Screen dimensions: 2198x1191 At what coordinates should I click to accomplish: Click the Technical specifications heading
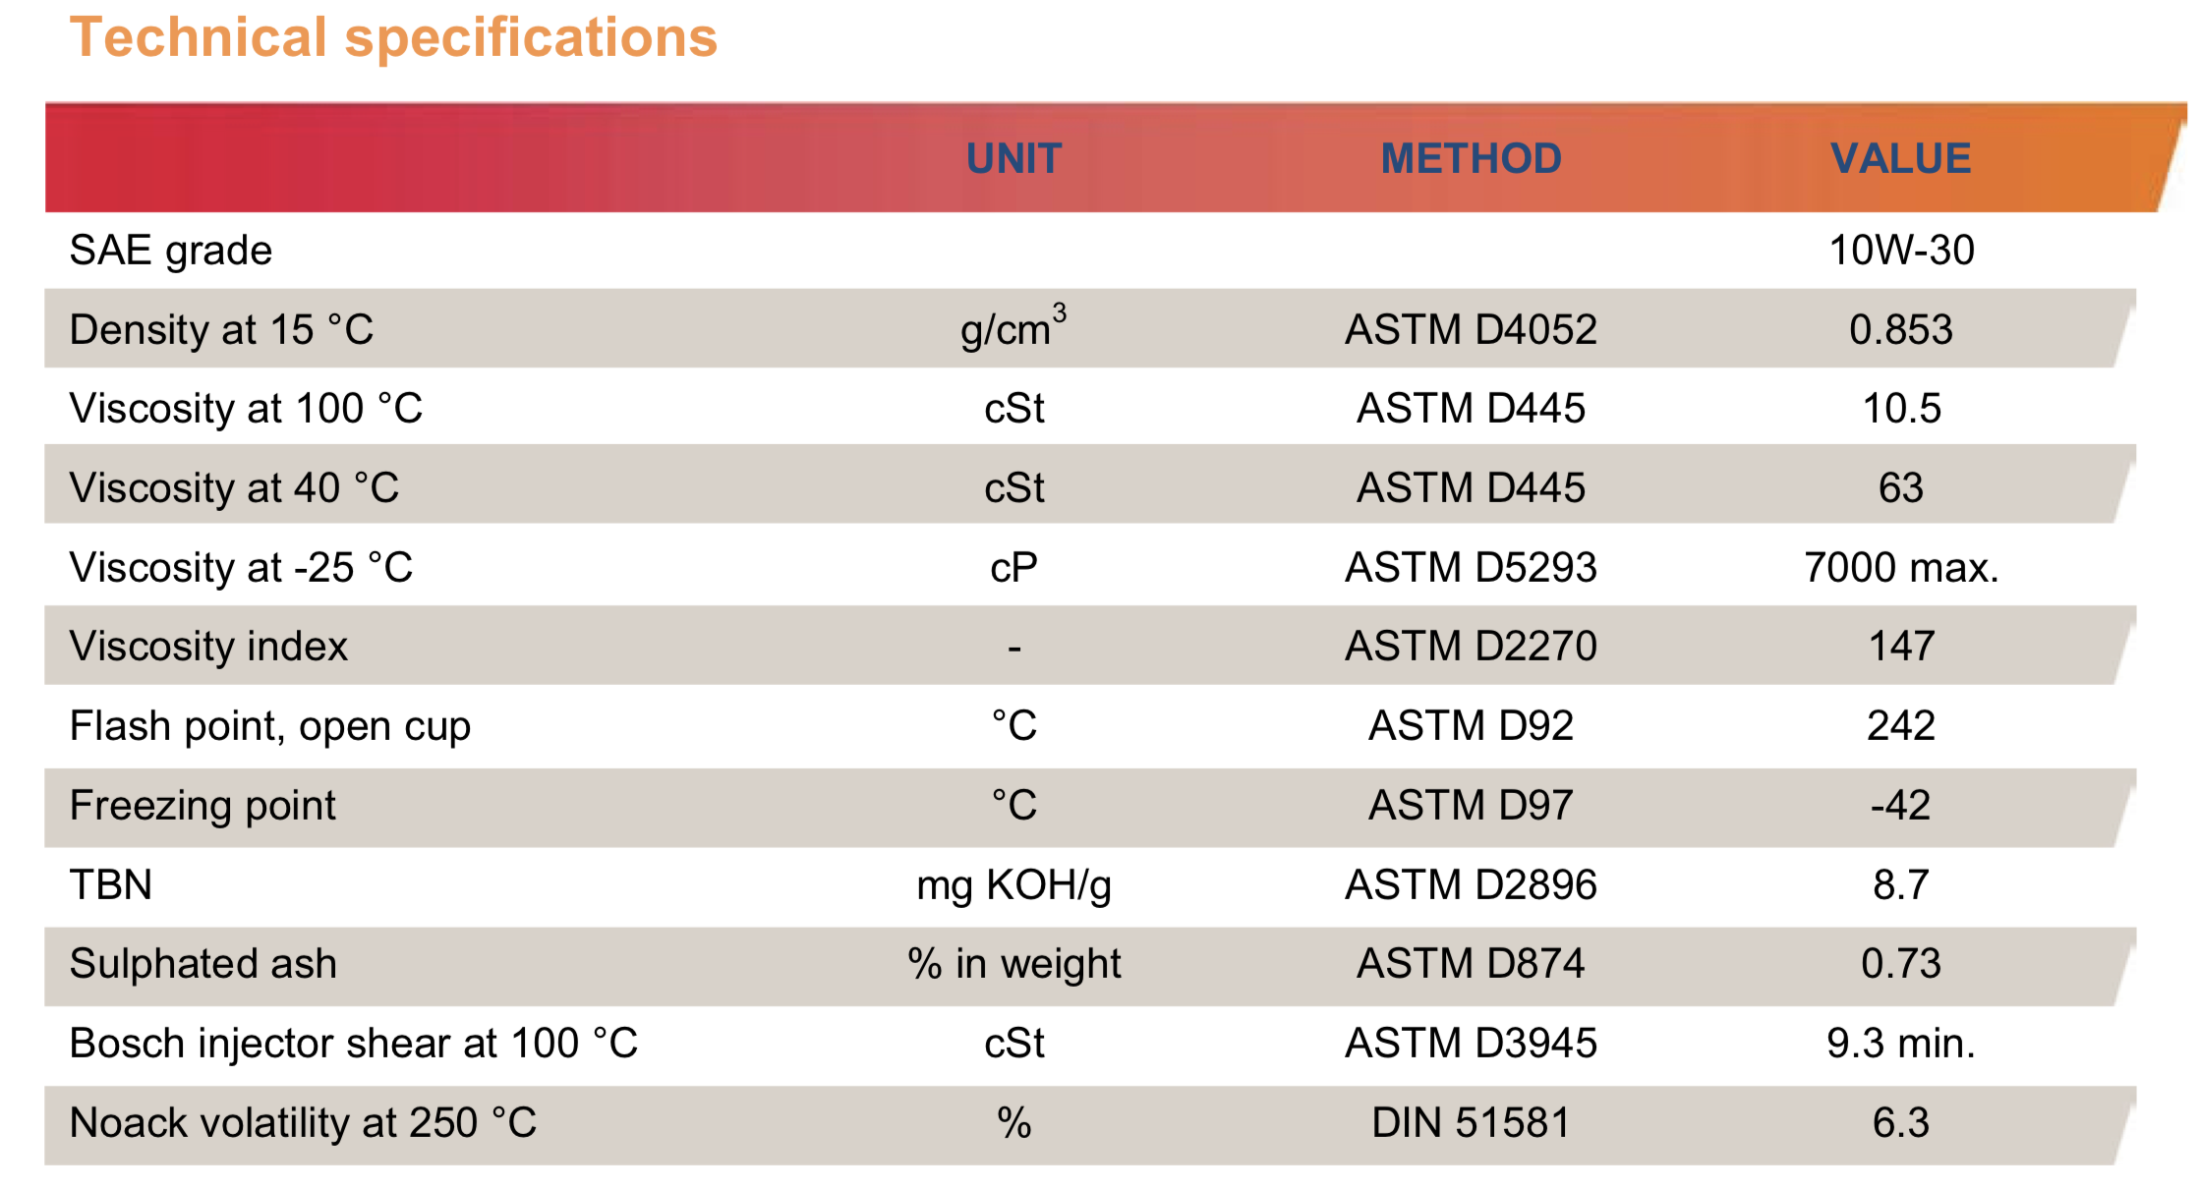point(393,38)
